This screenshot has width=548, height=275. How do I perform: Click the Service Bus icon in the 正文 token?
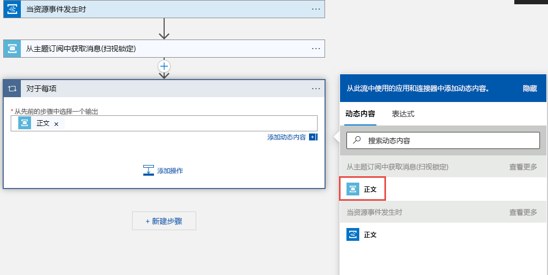tap(25, 123)
